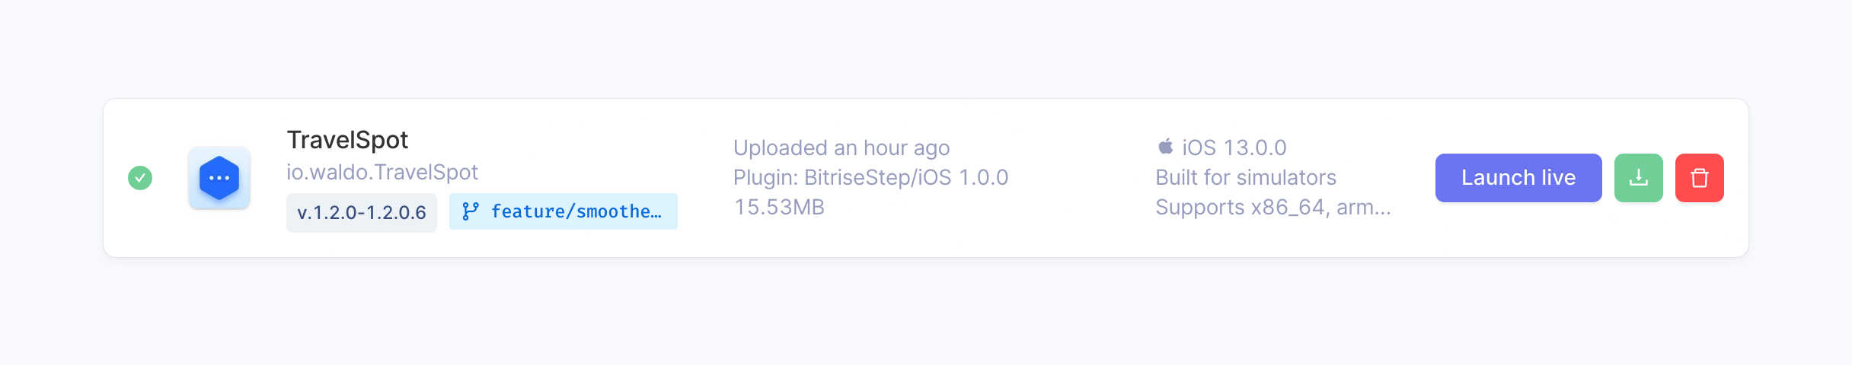Click the Plugin: BitriseStep/iOS 1.0.0 text
Viewport: 1852px width, 365px height.
(870, 177)
